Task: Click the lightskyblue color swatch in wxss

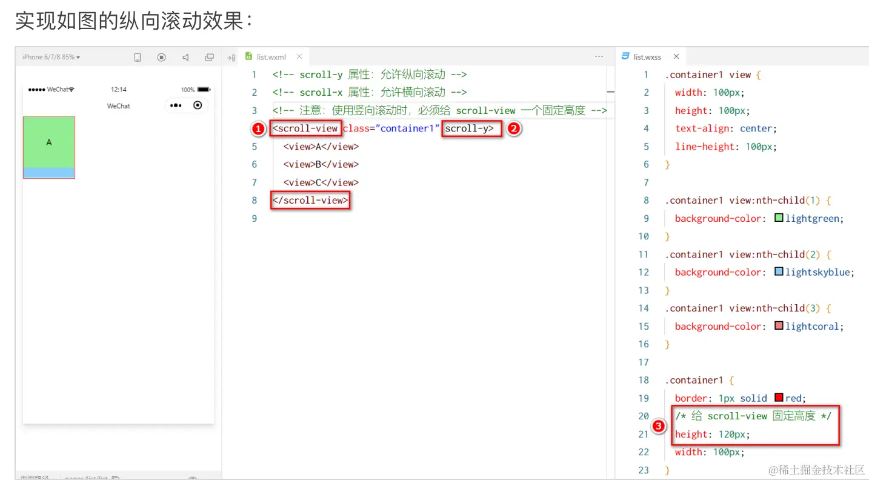Action: 779,272
